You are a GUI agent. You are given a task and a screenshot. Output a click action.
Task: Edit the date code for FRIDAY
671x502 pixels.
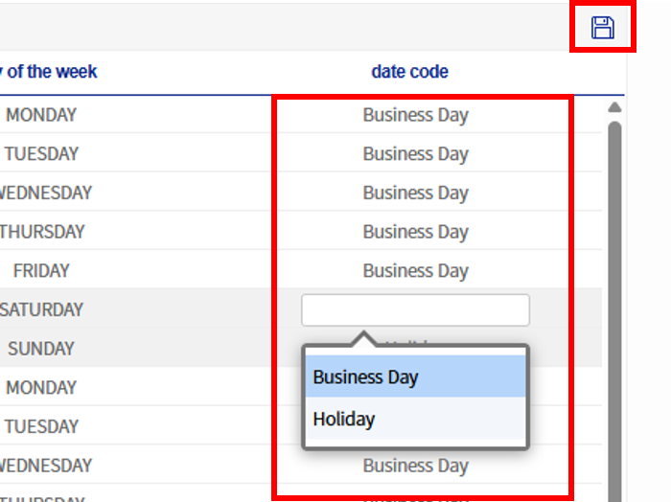click(415, 271)
